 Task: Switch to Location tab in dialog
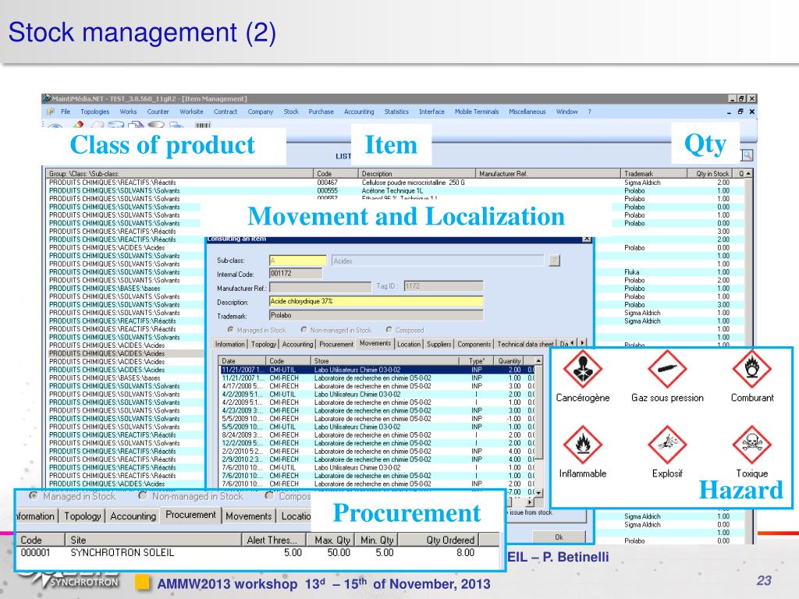click(x=409, y=344)
